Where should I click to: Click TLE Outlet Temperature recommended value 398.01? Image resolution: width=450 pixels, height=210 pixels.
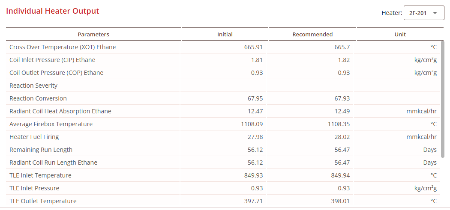click(340, 201)
